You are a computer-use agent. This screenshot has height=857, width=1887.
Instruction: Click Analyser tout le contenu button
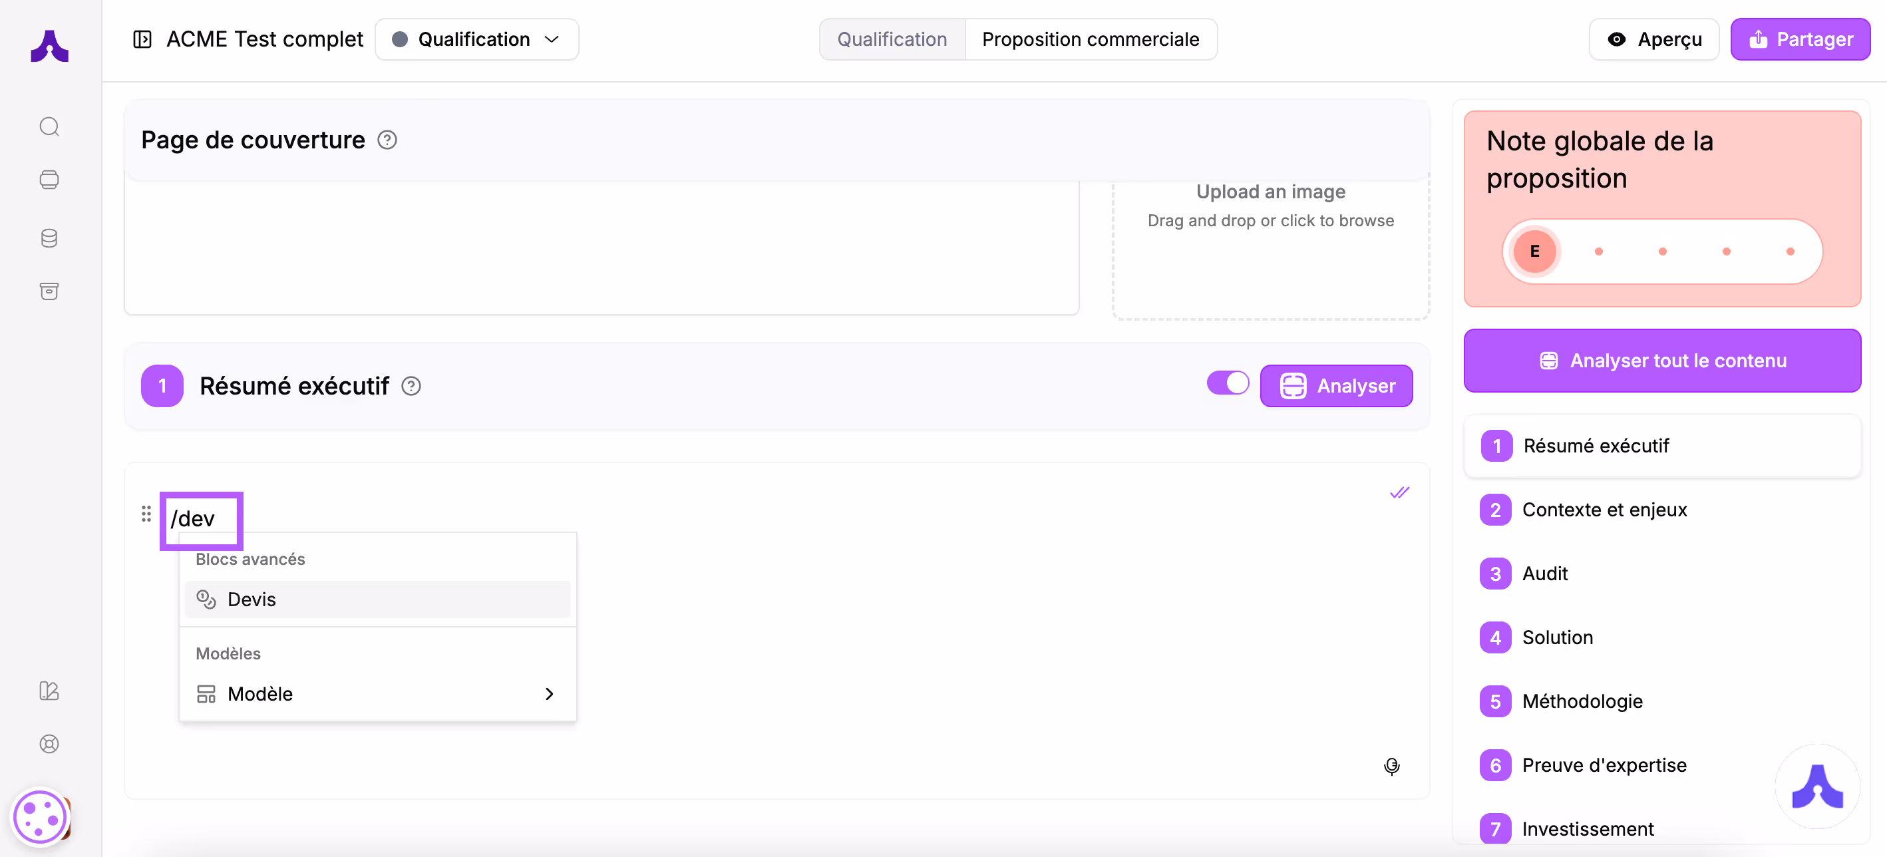tap(1661, 361)
